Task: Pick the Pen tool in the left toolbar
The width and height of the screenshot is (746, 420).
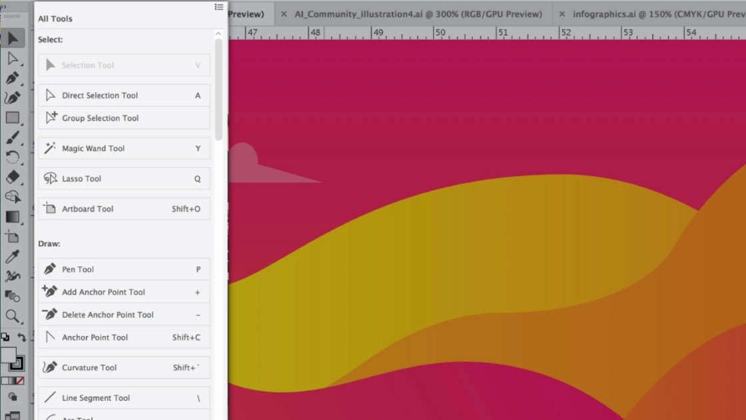Action: pyautogui.click(x=13, y=78)
